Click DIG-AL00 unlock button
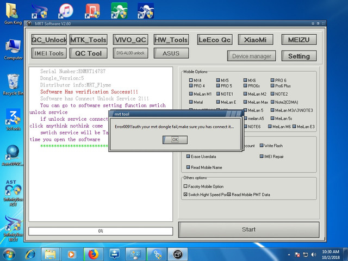This screenshot has width=348, height=261. [130, 53]
